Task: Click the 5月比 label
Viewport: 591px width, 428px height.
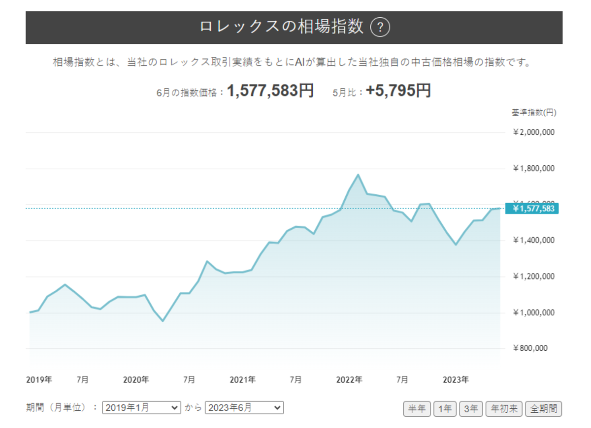Action: (345, 92)
